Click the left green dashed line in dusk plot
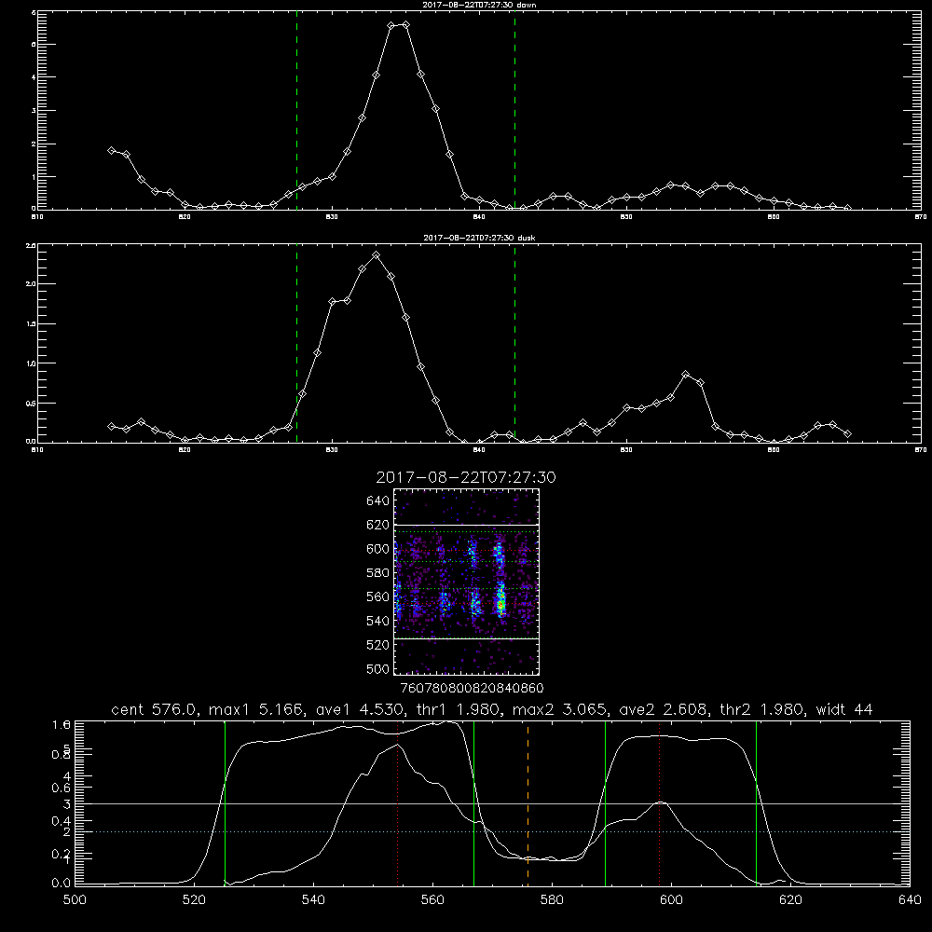932x932 pixels. pyautogui.click(x=296, y=343)
